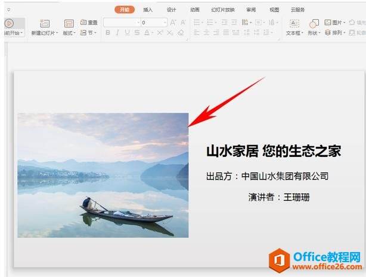
Task: Switch to the 视图 (View) tab
Action: pyautogui.click(x=274, y=10)
